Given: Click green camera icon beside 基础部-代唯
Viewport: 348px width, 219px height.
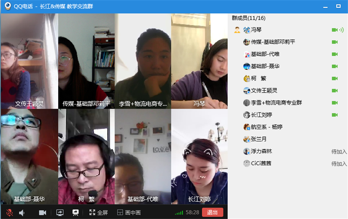Looking at the screenshot, I should (x=334, y=54).
